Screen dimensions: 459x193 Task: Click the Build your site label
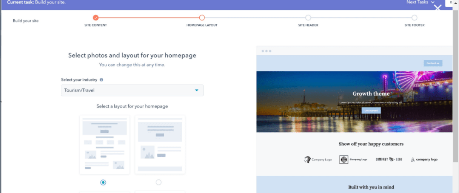click(x=26, y=21)
